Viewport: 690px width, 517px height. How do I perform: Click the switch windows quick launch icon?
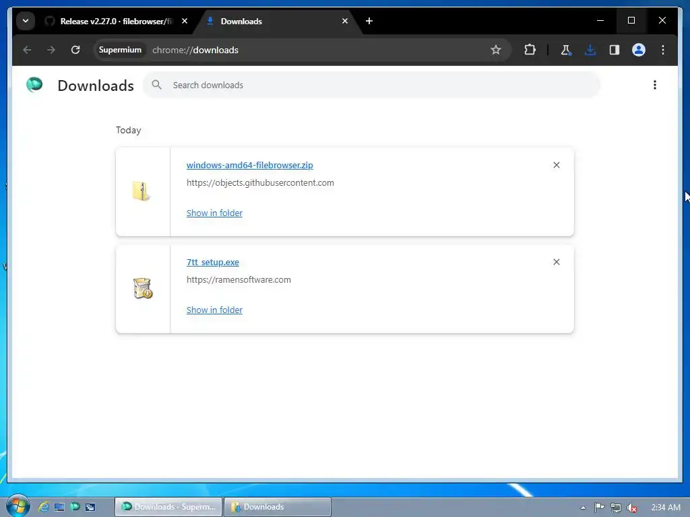point(90,507)
